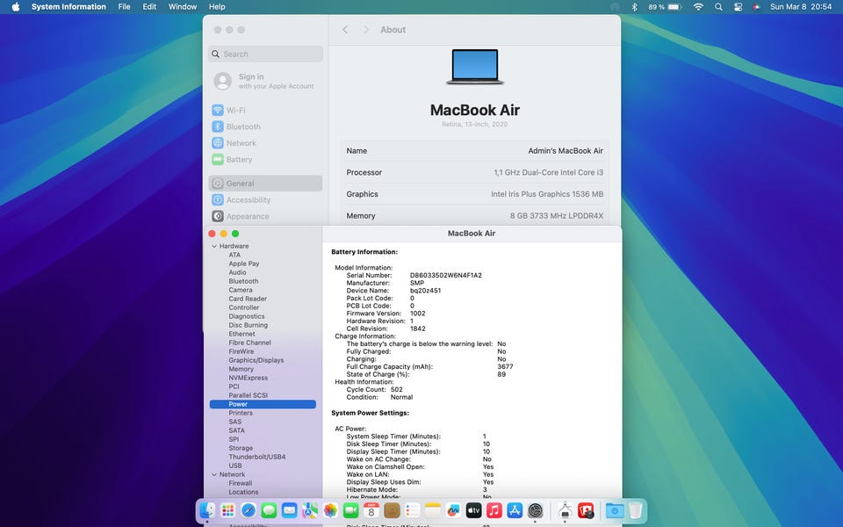
Task: Open Reminders from the Dock
Action: (x=413, y=509)
